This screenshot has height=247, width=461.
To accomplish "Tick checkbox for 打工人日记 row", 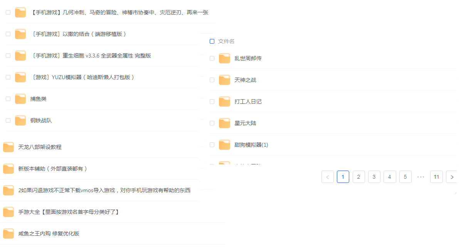I will click(212, 102).
